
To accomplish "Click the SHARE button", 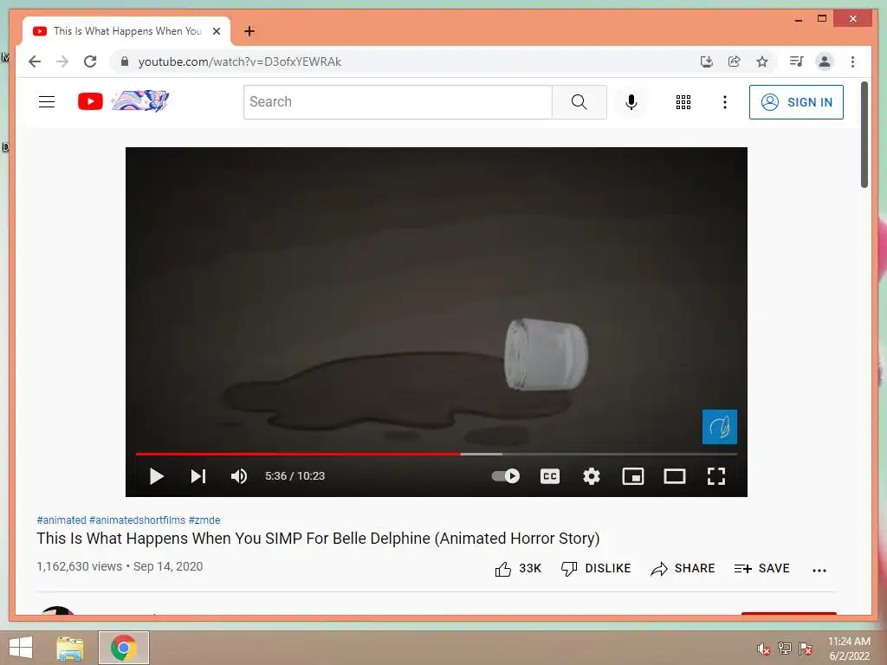I will tap(683, 569).
